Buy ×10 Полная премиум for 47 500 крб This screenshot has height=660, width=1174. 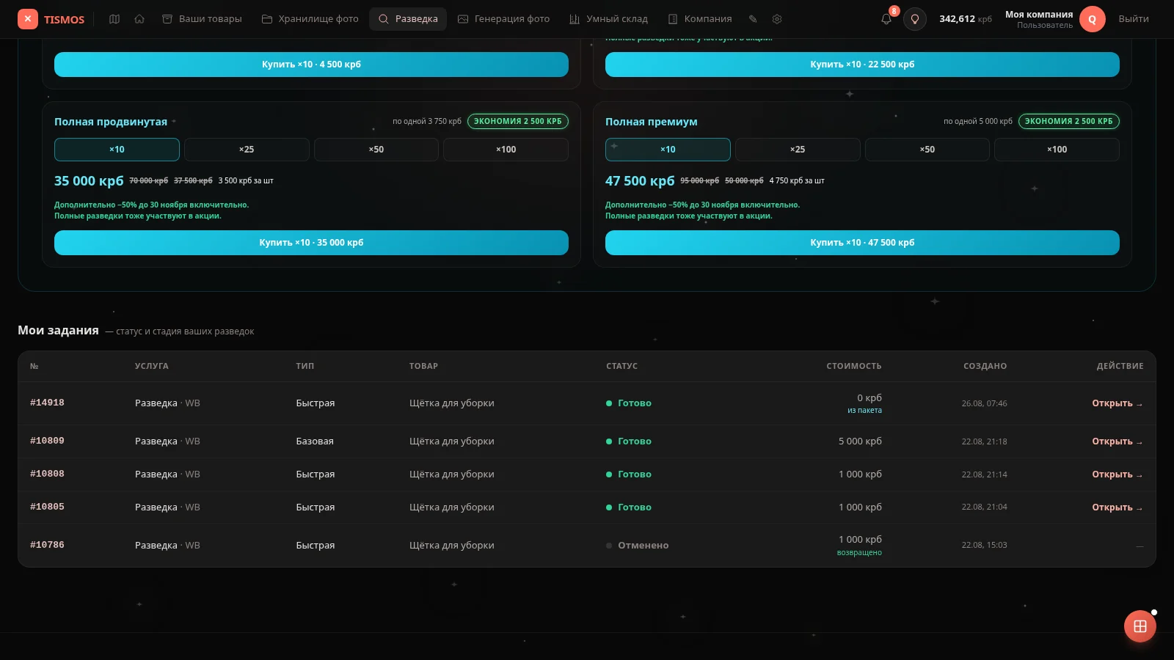pyautogui.click(x=862, y=243)
